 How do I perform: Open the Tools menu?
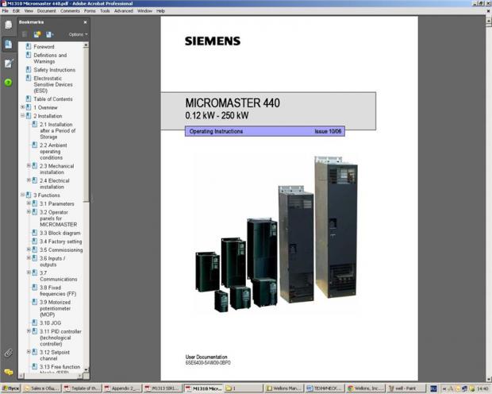105,10
